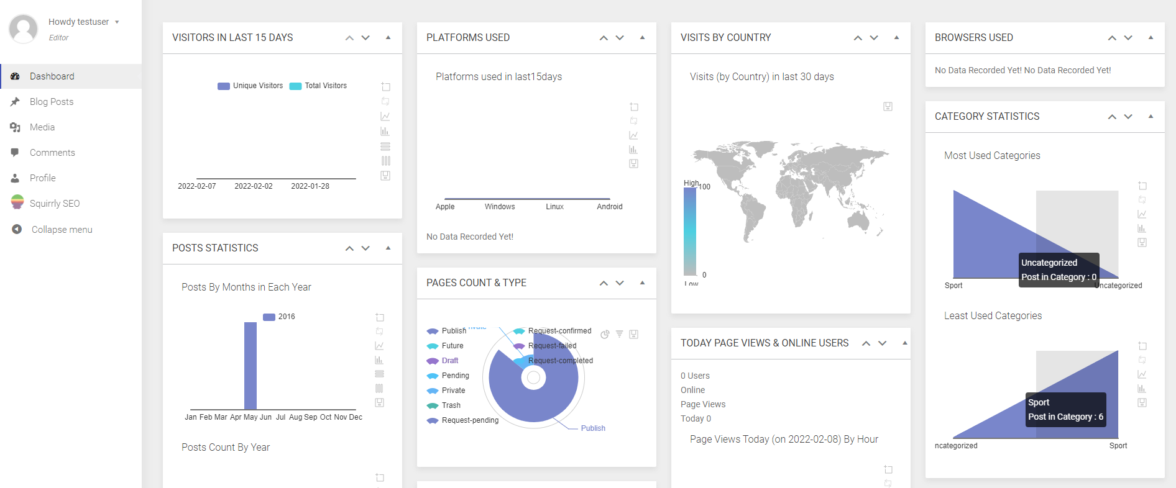Save Visitors chart as image

pyautogui.click(x=385, y=176)
